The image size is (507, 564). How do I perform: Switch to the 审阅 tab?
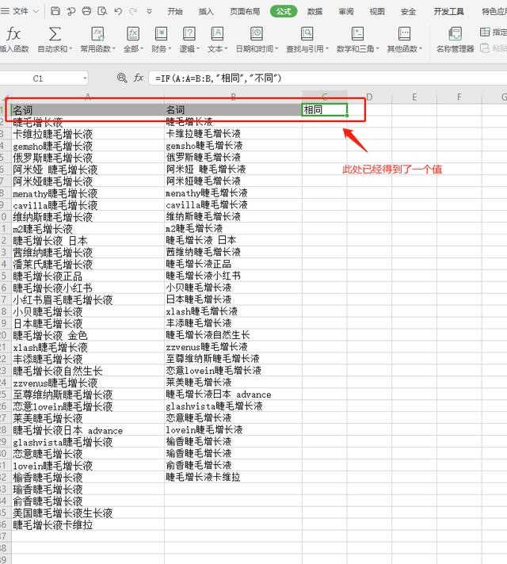click(x=346, y=12)
